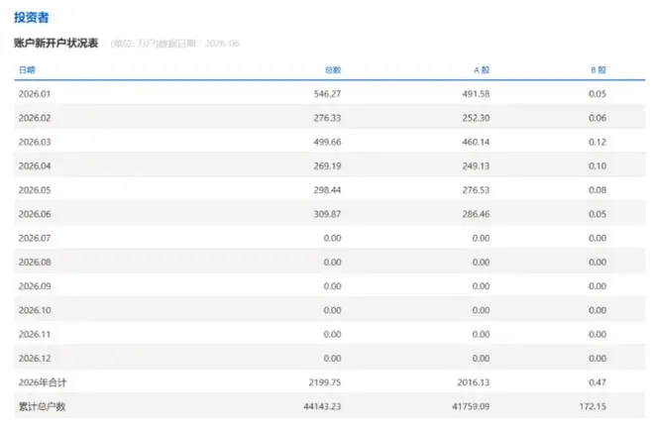The width and height of the screenshot is (654, 428).
Task: Click yearly total value 2199.75
Action: click(325, 382)
